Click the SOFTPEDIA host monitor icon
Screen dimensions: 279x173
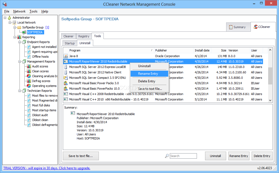click(x=24, y=32)
